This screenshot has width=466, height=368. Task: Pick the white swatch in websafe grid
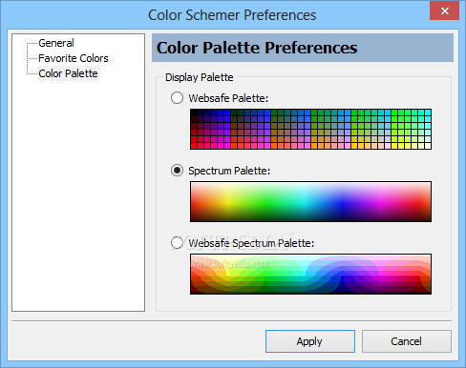(x=428, y=146)
